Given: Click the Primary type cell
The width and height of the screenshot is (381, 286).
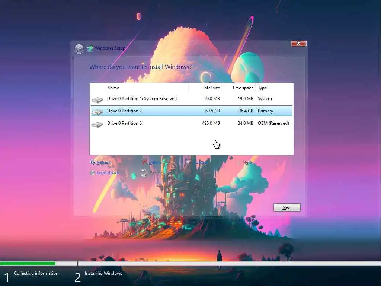Looking at the screenshot, I should point(265,111).
